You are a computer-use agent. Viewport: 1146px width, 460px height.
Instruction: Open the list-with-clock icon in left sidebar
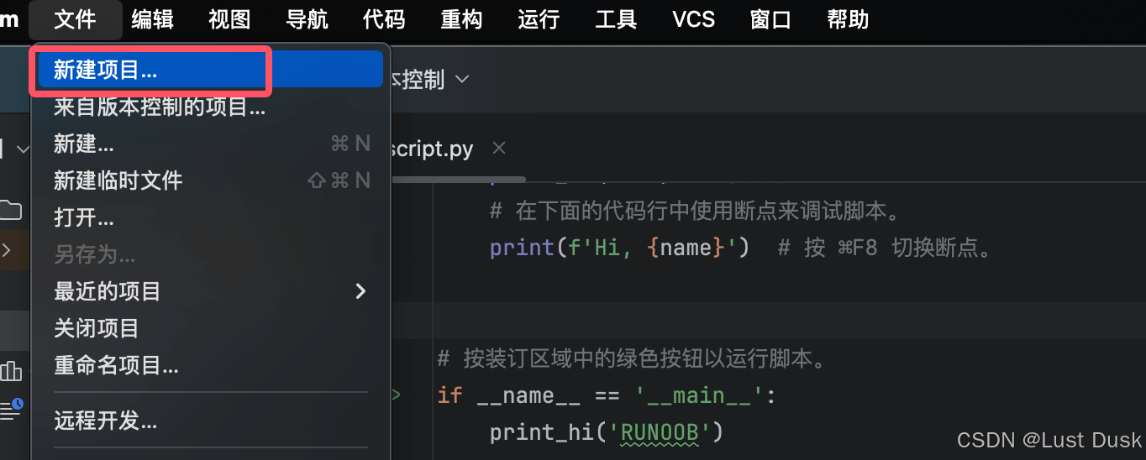(11, 409)
